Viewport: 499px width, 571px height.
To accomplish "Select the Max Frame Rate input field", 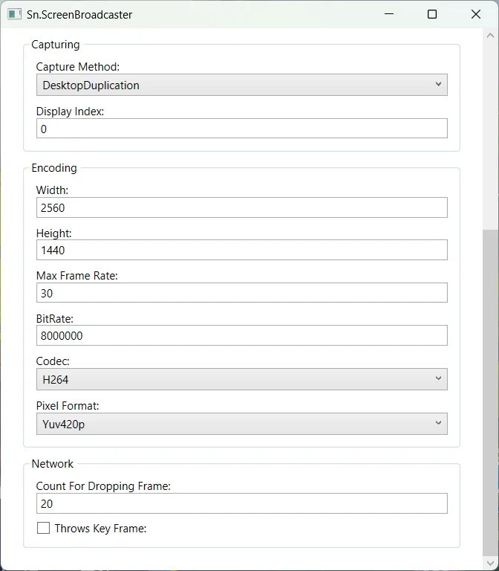I will coord(242,293).
